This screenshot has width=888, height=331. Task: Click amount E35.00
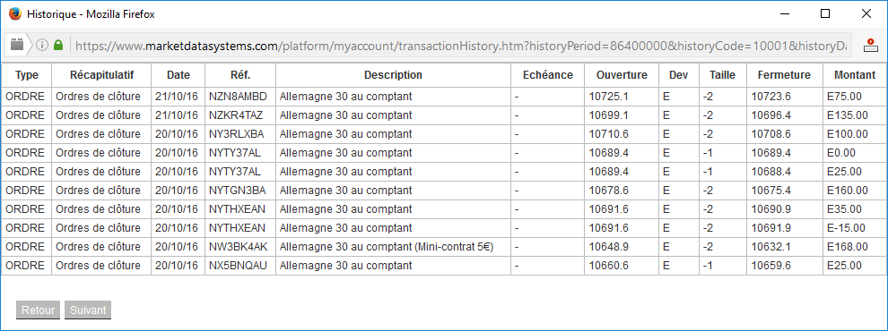pos(844,209)
